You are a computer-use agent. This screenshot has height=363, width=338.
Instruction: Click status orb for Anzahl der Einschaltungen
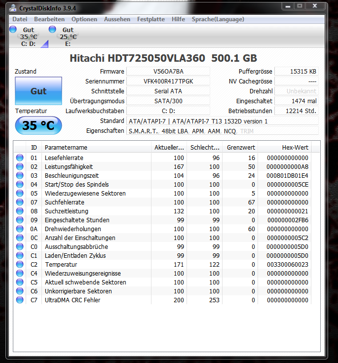pos(20,238)
